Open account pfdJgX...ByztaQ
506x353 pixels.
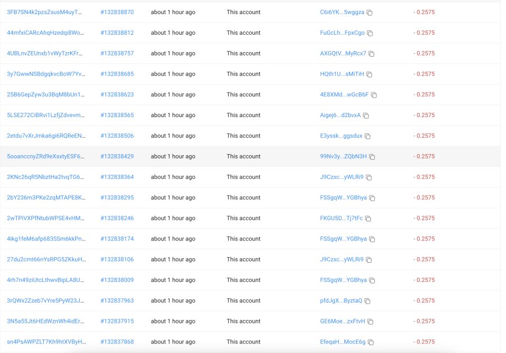[341, 301]
